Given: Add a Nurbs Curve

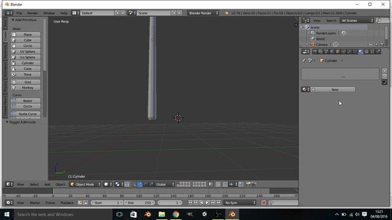Looking at the screenshot, I should 26,114.
